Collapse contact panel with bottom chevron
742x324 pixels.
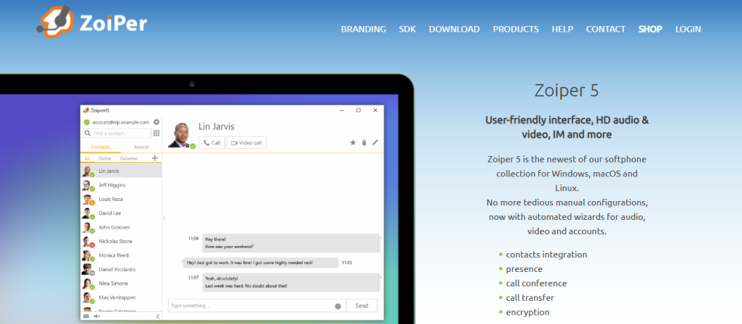point(158,316)
